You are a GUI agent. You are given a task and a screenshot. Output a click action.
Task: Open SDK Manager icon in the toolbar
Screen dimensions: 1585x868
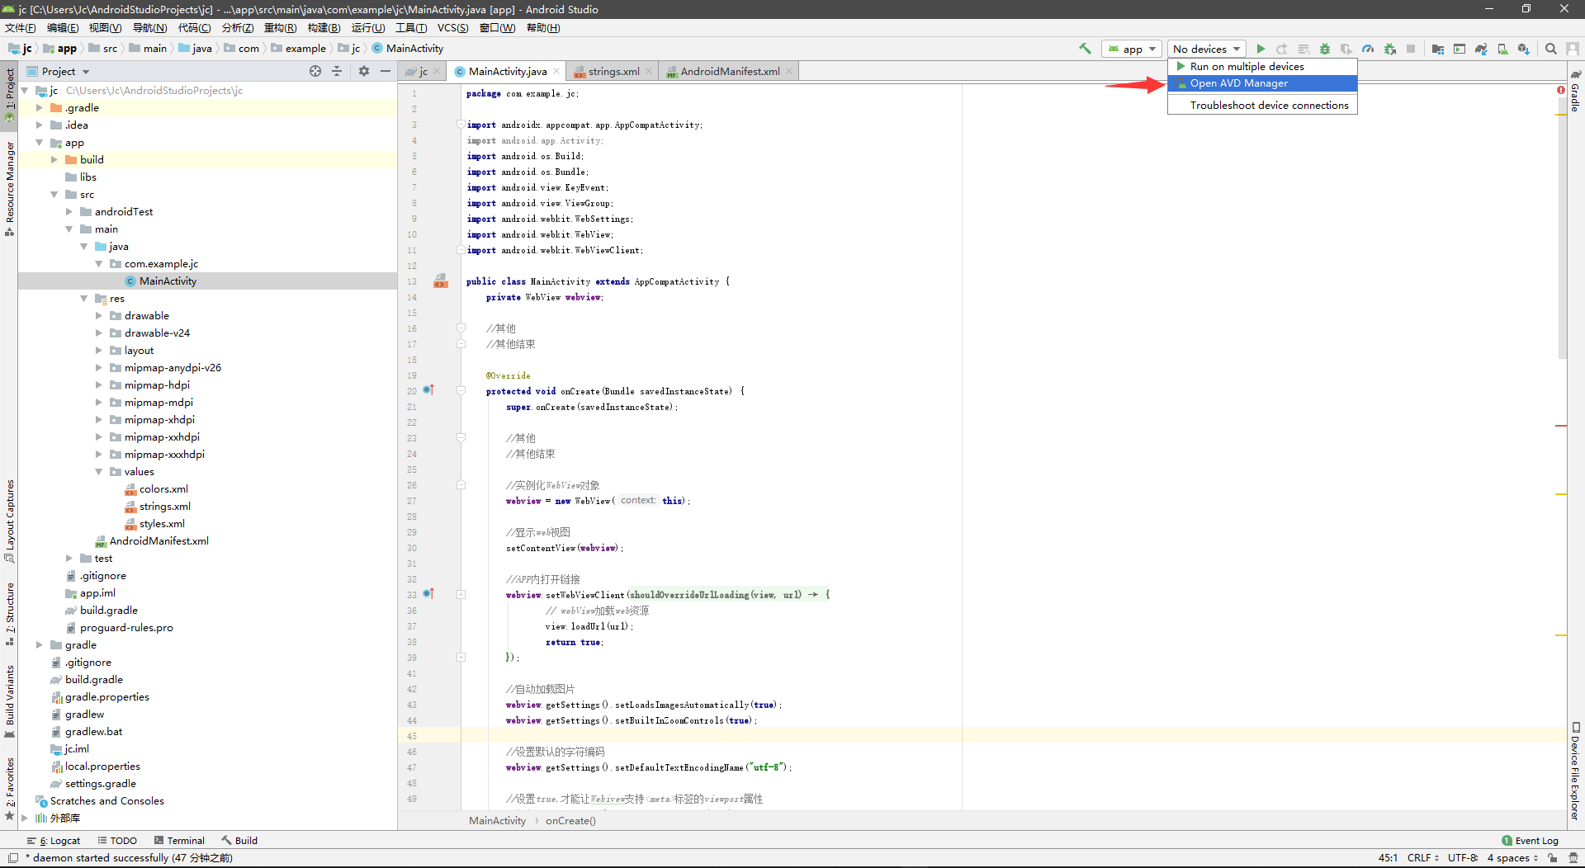(x=1524, y=49)
